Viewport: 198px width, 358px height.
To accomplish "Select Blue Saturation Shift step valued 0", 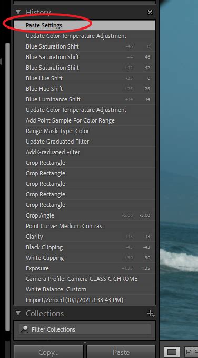I will [x=85, y=46].
